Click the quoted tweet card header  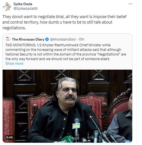[45, 39]
